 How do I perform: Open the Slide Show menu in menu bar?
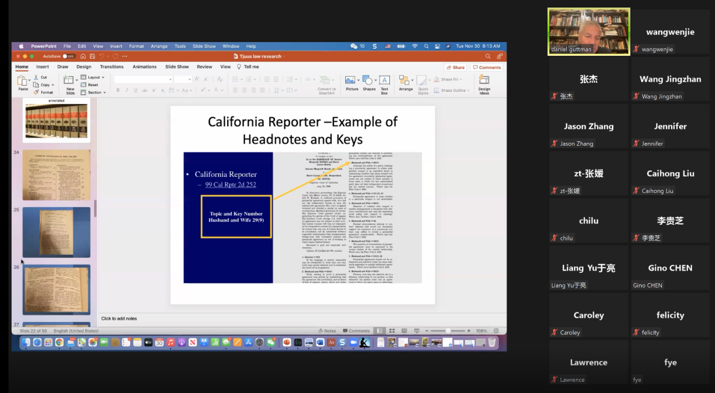coord(204,46)
